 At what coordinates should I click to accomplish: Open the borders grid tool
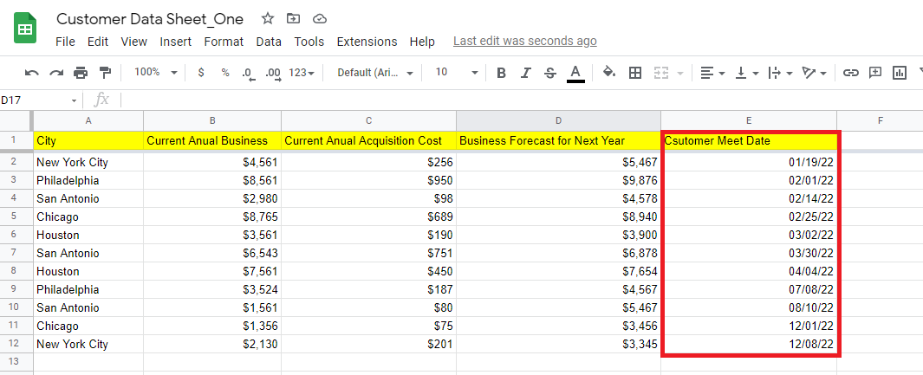(x=635, y=73)
